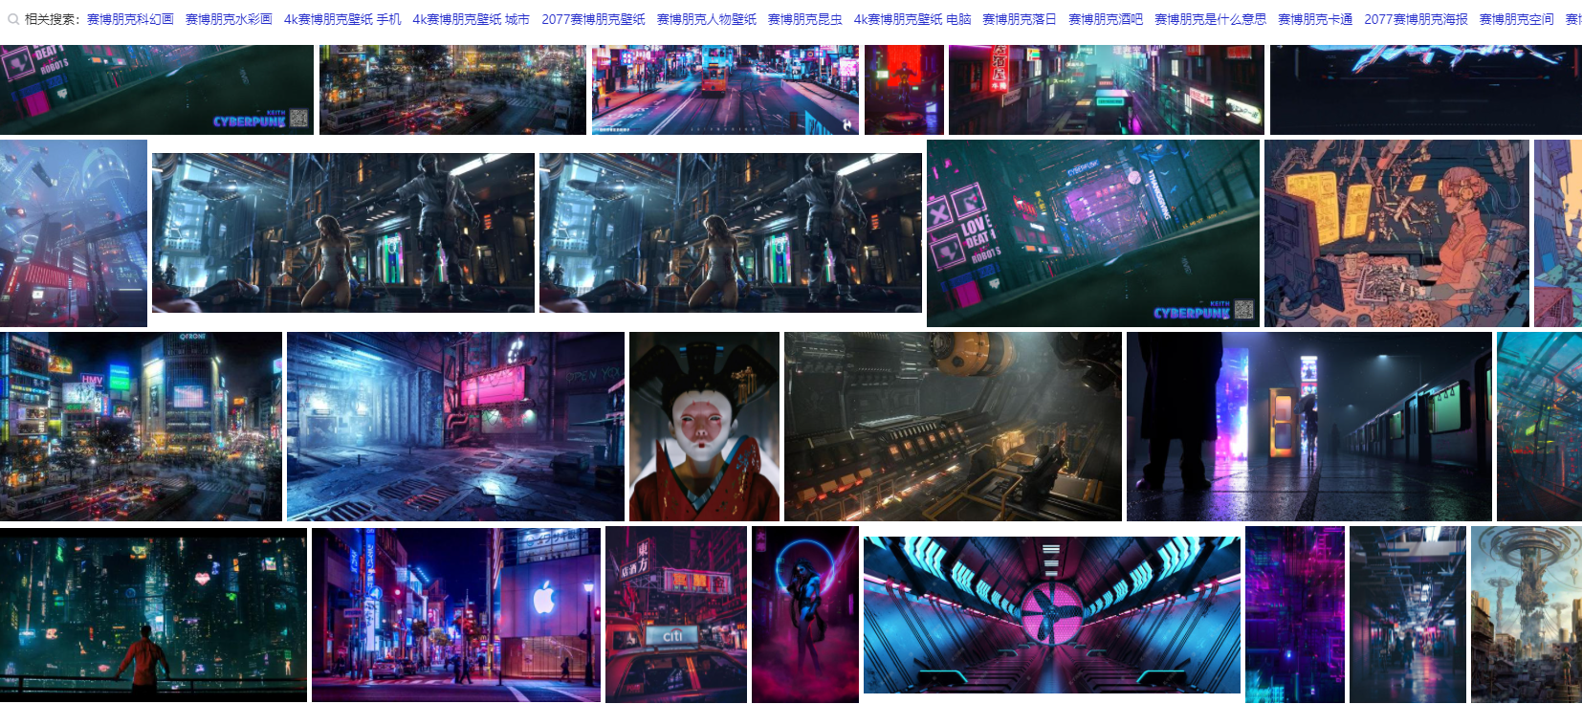Screen dimensions: 1582x704
Task: Open the 2077赛博朋克海报 related search
Action: pos(1416,19)
